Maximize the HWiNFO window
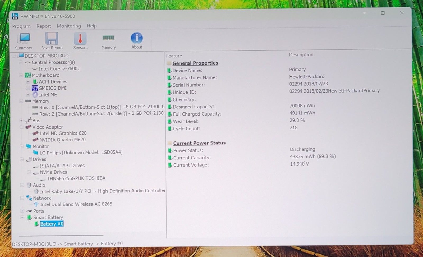The height and width of the screenshot is (257, 423). tap(383, 13)
